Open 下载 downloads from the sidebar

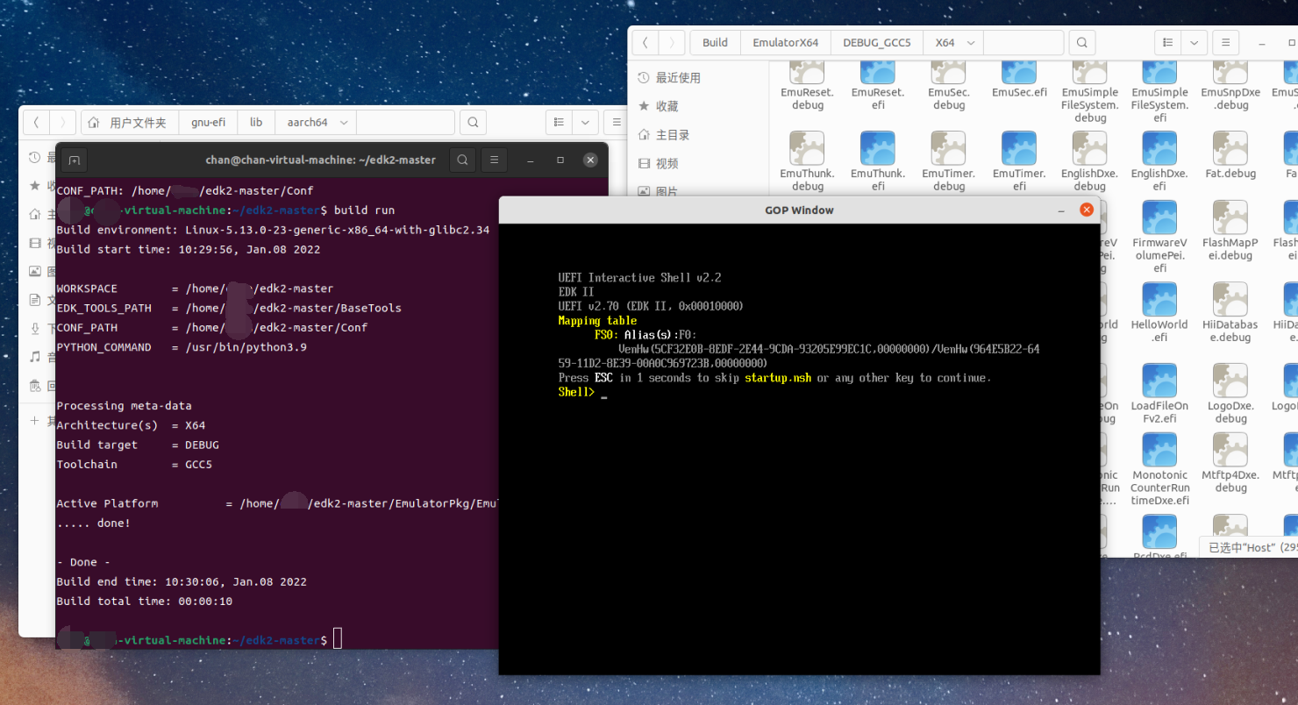tap(36, 327)
